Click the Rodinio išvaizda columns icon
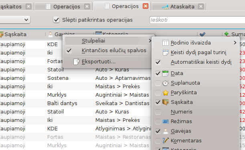Image resolution: width=245 pixels, height=150 pixels. pyautogui.click(x=166, y=43)
